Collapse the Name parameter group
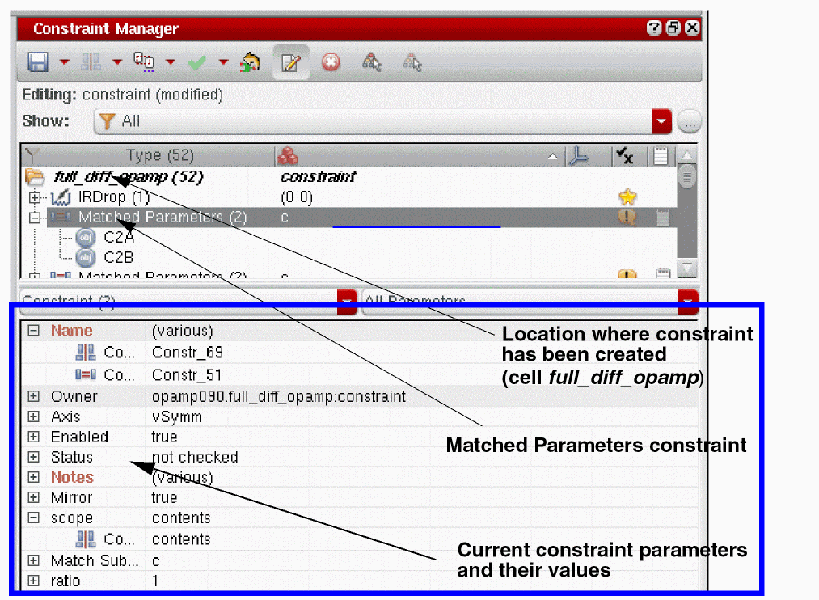Image resolution: width=819 pixels, height=600 pixels. [x=33, y=331]
